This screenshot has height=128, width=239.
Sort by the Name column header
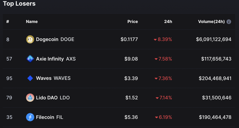[32, 22]
